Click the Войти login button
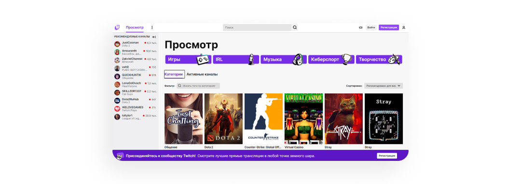 [371, 27]
